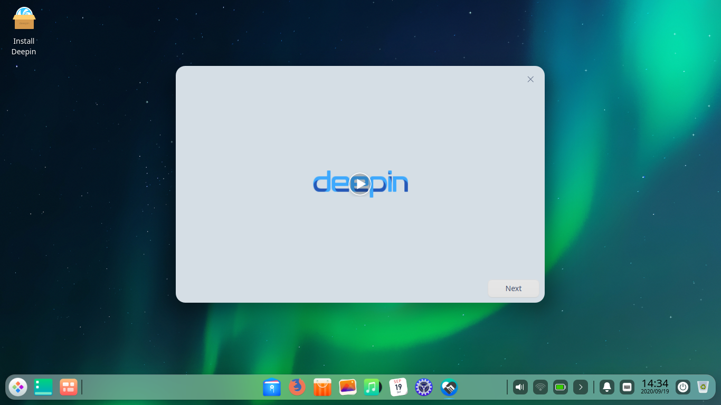Check battery status in the tray

tap(560, 387)
